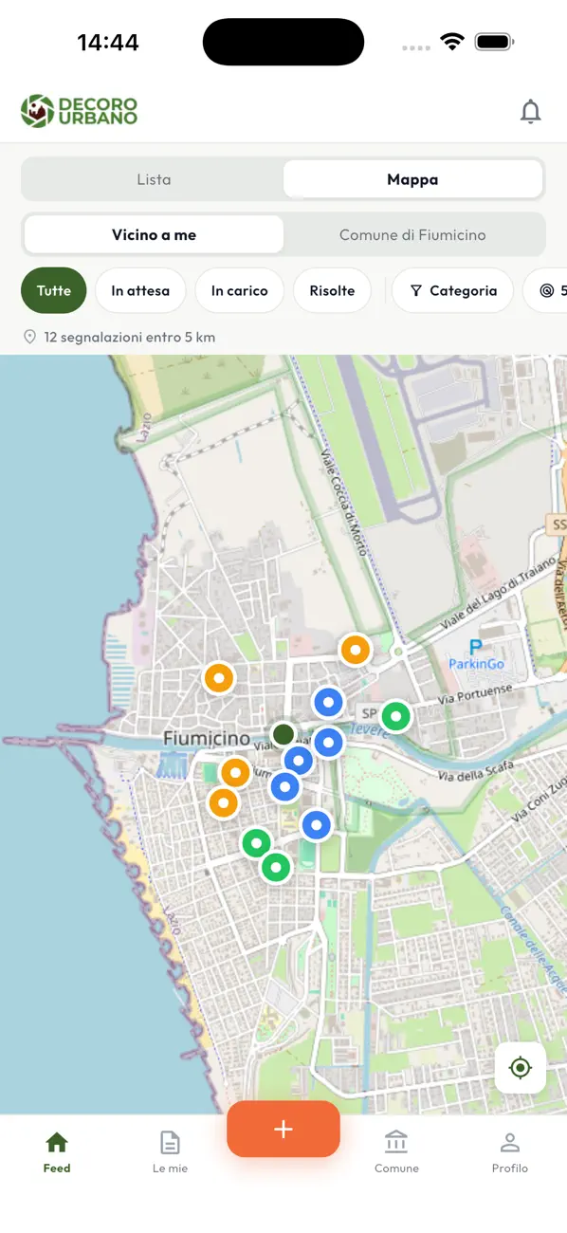Tap the Wi-Fi status icon
567x1233 pixels.
(452, 42)
